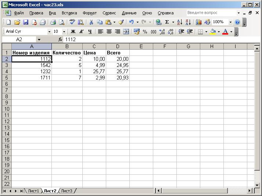This screenshot has width=262, height=196.
Task: Select column A header
Action: coord(32,46)
